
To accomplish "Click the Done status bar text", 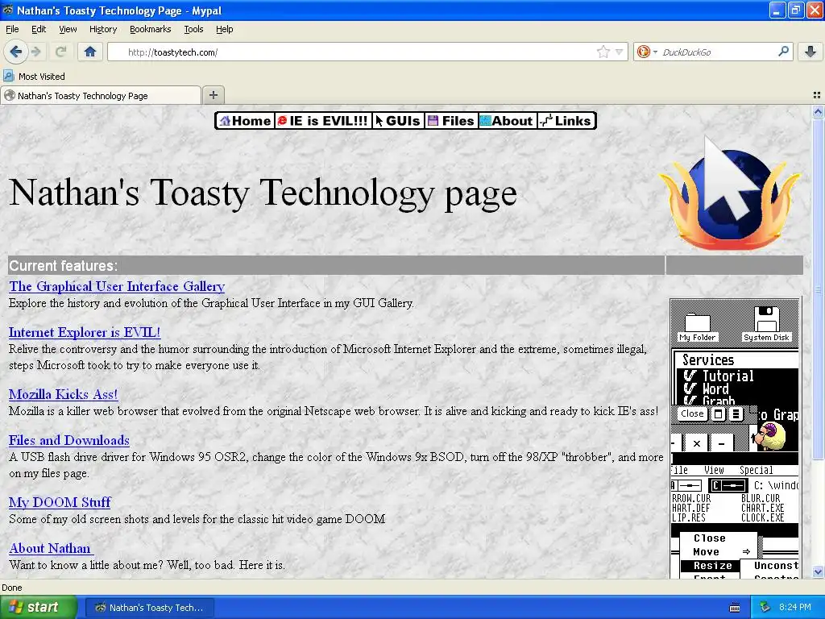I will coord(11,588).
